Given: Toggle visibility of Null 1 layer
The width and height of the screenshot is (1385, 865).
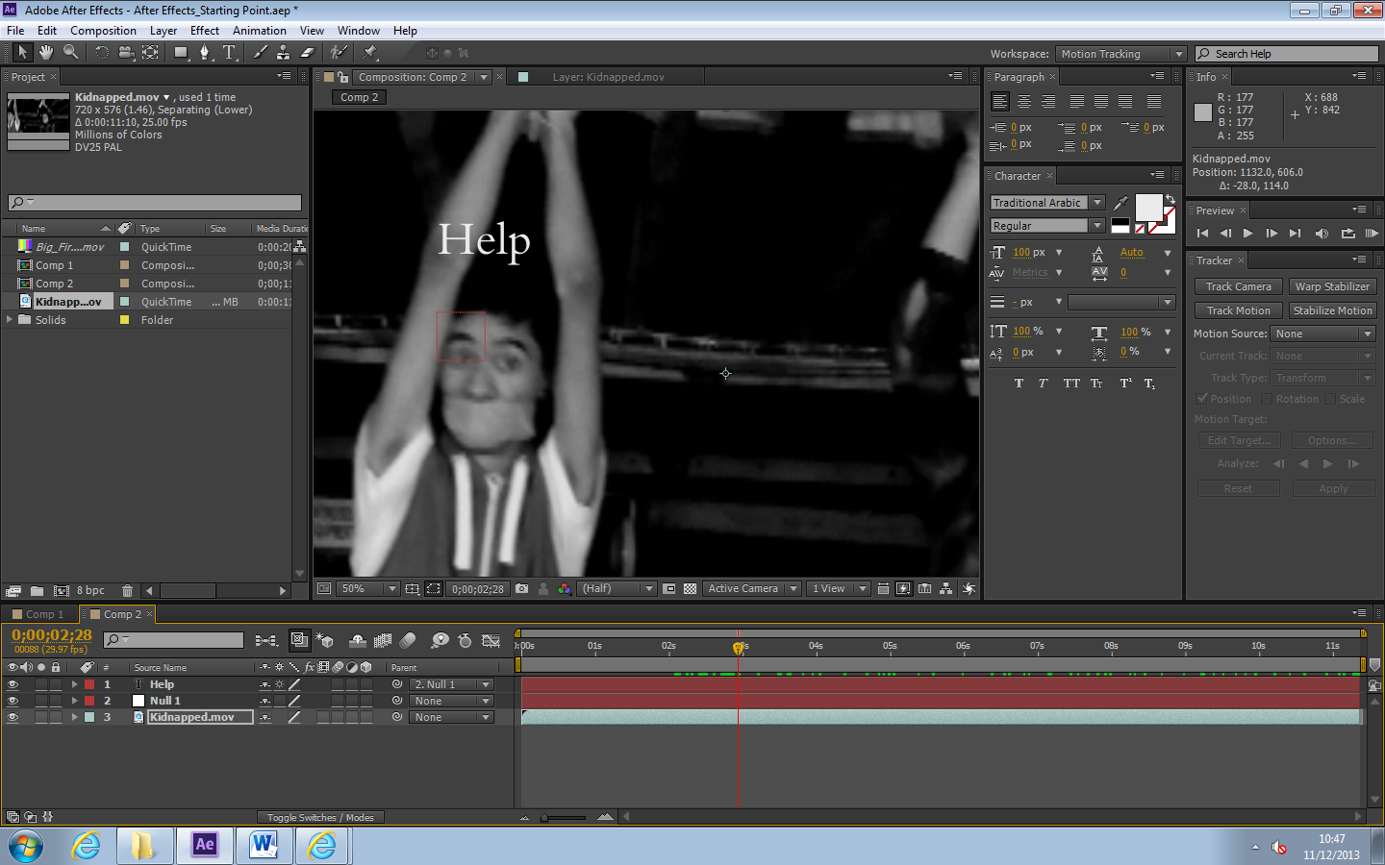Looking at the screenshot, I should pyautogui.click(x=13, y=701).
